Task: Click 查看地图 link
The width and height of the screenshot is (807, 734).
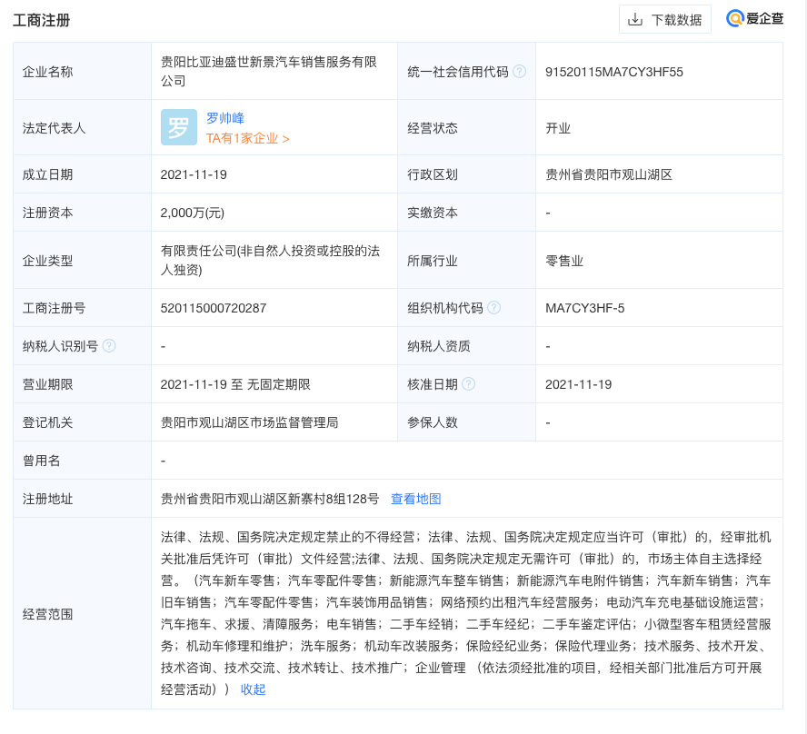Action: (416, 499)
